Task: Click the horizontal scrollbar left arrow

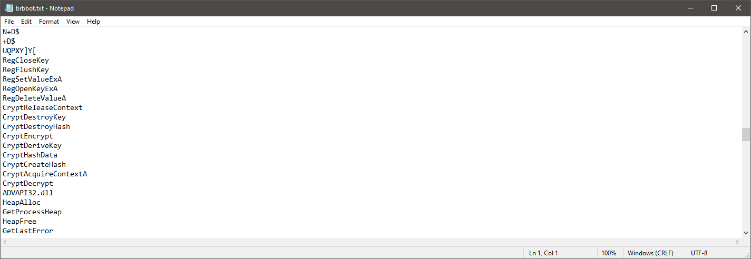Action: [4, 242]
